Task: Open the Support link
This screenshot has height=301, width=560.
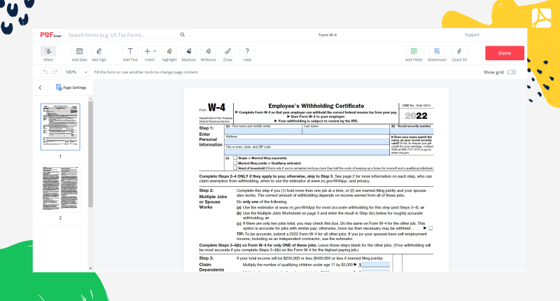Action: click(472, 34)
